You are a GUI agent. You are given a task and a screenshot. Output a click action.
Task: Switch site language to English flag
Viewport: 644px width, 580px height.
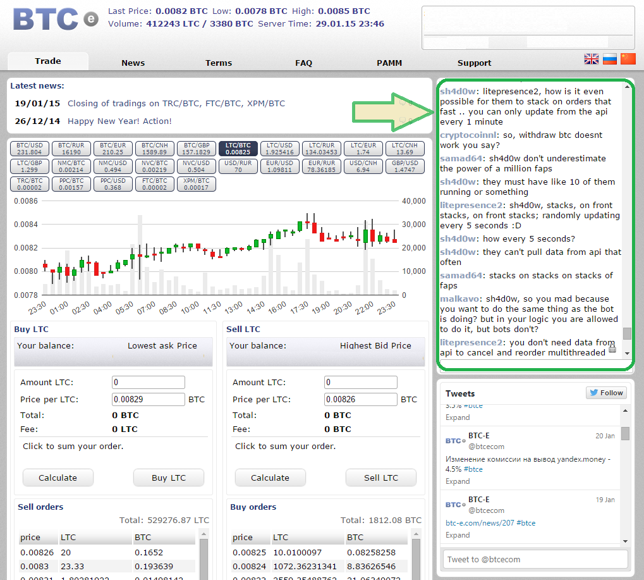[x=592, y=59]
